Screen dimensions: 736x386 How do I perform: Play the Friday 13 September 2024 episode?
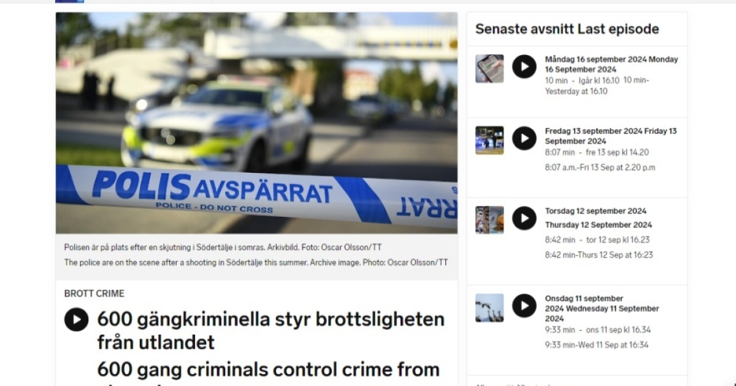(524, 138)
